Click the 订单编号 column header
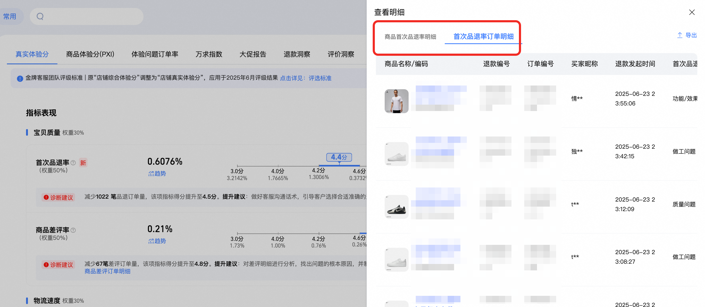 [540, 64]
